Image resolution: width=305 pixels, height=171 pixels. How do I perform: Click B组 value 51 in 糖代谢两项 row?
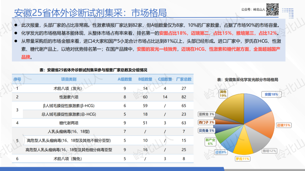pyautogui.click(x=145, y=123)
